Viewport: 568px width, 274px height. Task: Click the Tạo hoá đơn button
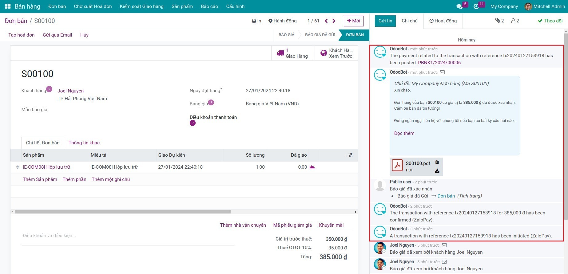pos(22,35)
